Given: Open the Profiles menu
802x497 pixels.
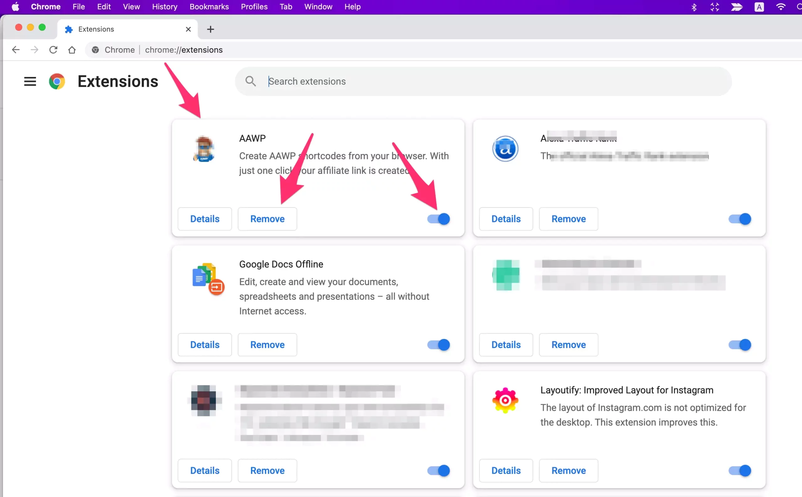Looking at the screenshot, I should click(x=254, y=7).
